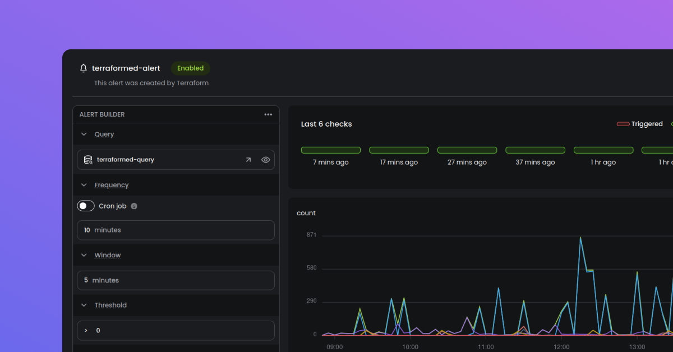Click the database icon in terraformed-query row
Viewport: 673px width, 352px height.
pyautogui.click(x=88, y=160)
